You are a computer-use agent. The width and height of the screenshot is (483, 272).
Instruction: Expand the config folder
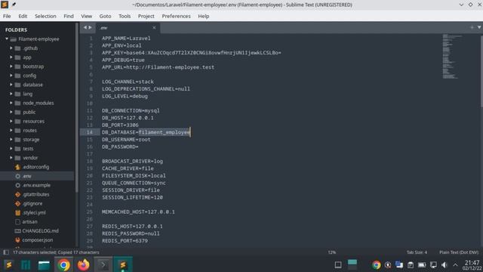coord(11,76)
